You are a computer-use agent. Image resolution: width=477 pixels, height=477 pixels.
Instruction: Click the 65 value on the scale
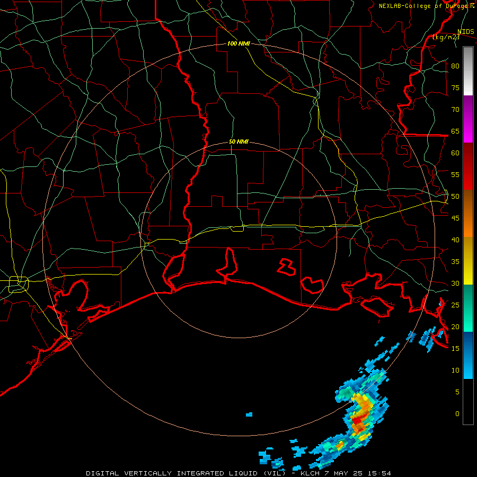[x=455, y=131]
